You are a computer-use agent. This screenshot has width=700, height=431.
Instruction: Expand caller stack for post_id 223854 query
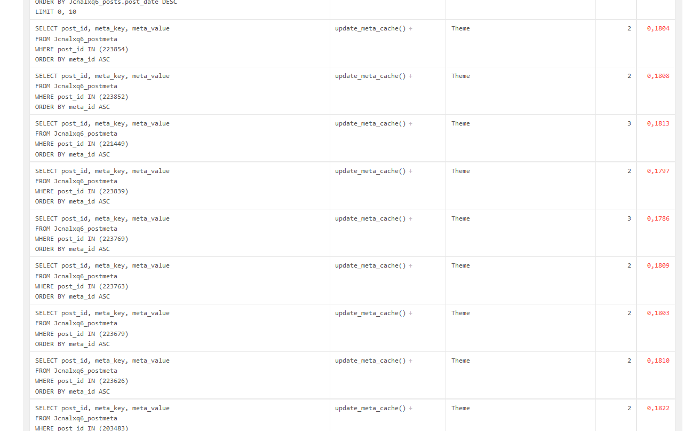coord(410,29)
